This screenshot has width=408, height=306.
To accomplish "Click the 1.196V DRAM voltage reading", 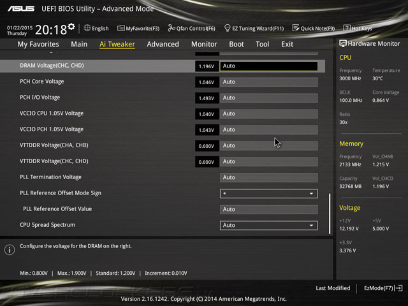I will 207,66.
